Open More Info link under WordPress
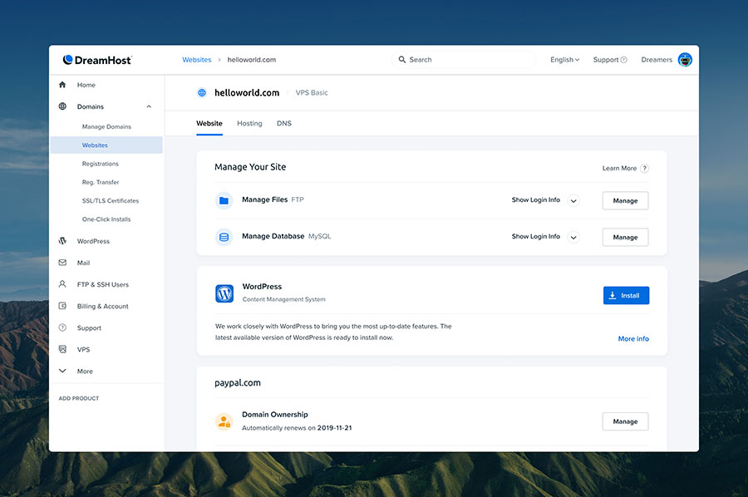The width and height of the screenshot is (748, 497). pyautogui.click(x=633, y=338)
